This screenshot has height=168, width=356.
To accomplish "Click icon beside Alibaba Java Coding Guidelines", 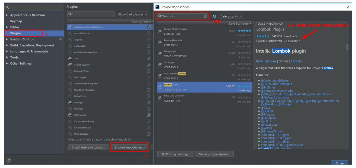I will click(70, 27).
